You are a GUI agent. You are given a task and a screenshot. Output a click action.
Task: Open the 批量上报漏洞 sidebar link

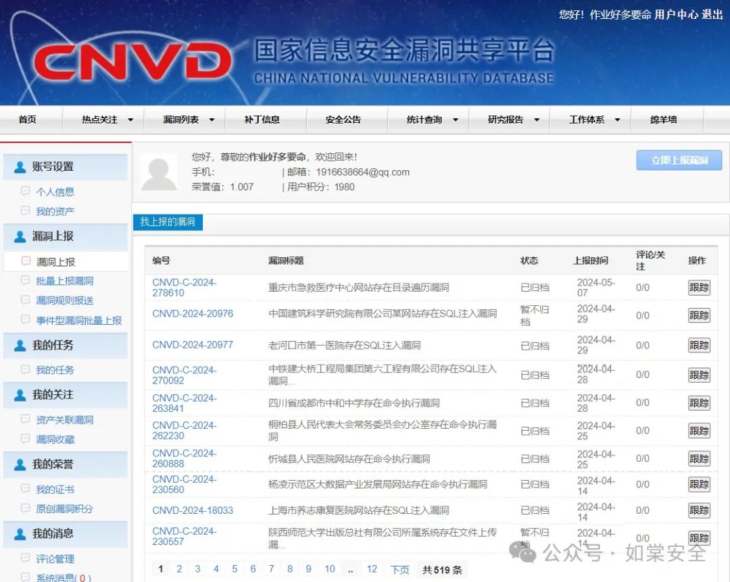coord(65,281)
